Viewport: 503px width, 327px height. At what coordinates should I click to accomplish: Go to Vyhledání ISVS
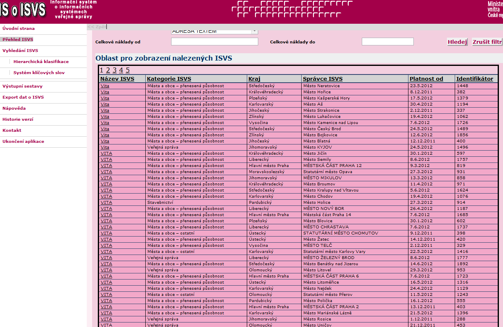[20, 51]
